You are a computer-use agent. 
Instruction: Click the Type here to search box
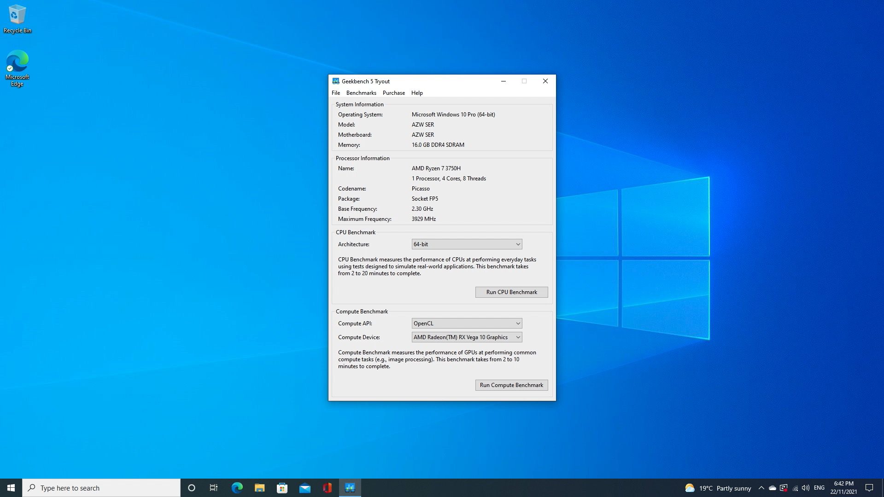tap(101, 488)
